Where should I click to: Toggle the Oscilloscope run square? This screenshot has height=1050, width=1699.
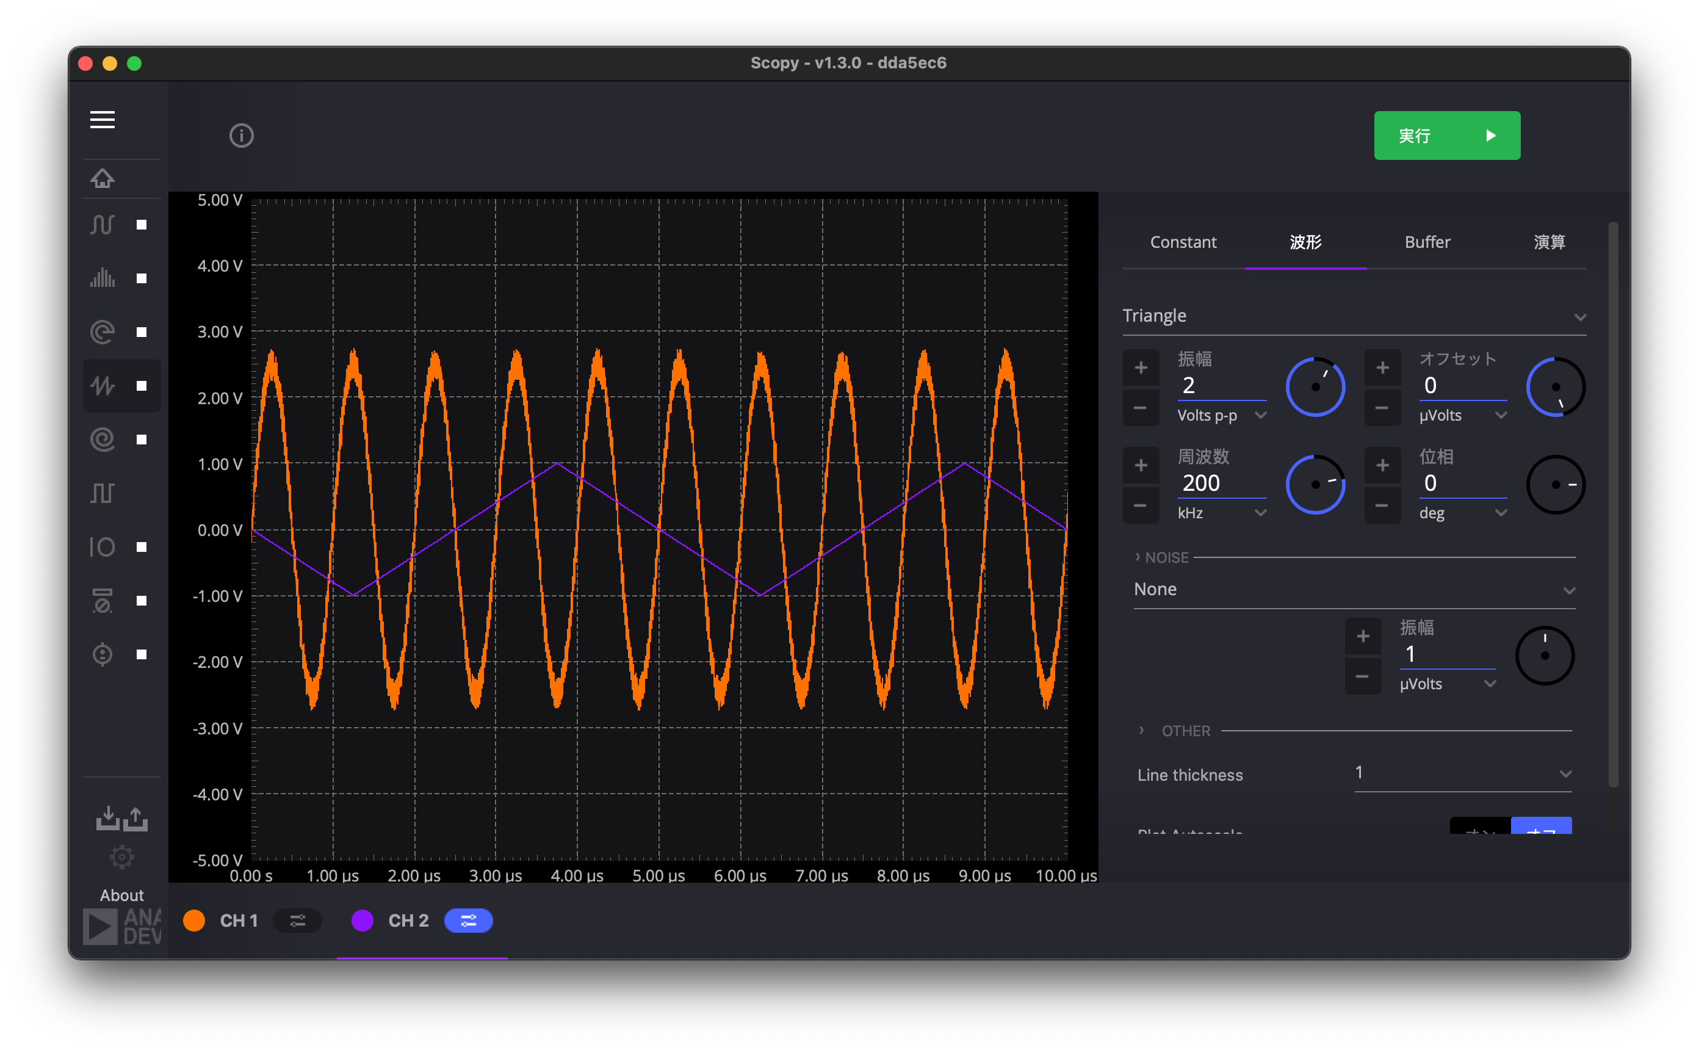[x=142, y=224]
